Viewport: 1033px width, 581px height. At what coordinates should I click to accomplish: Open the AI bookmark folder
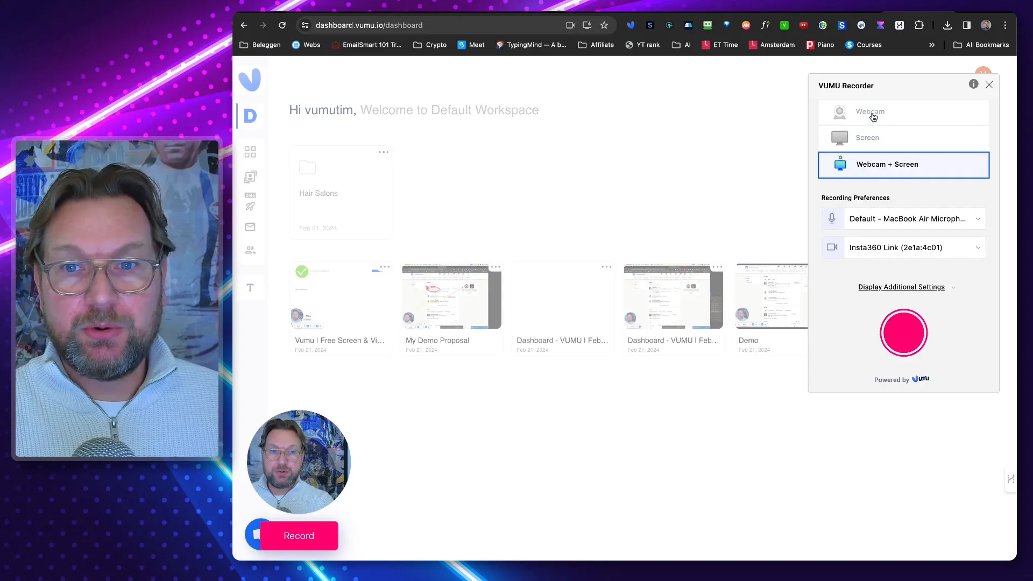pyautogui.click(x=681, y=45)
